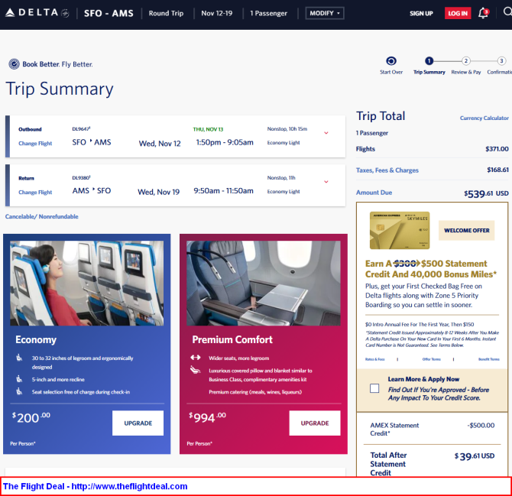Click SFO - AMS route in header
The width and height of the screenshot is (512, 496).
[109, 13]
